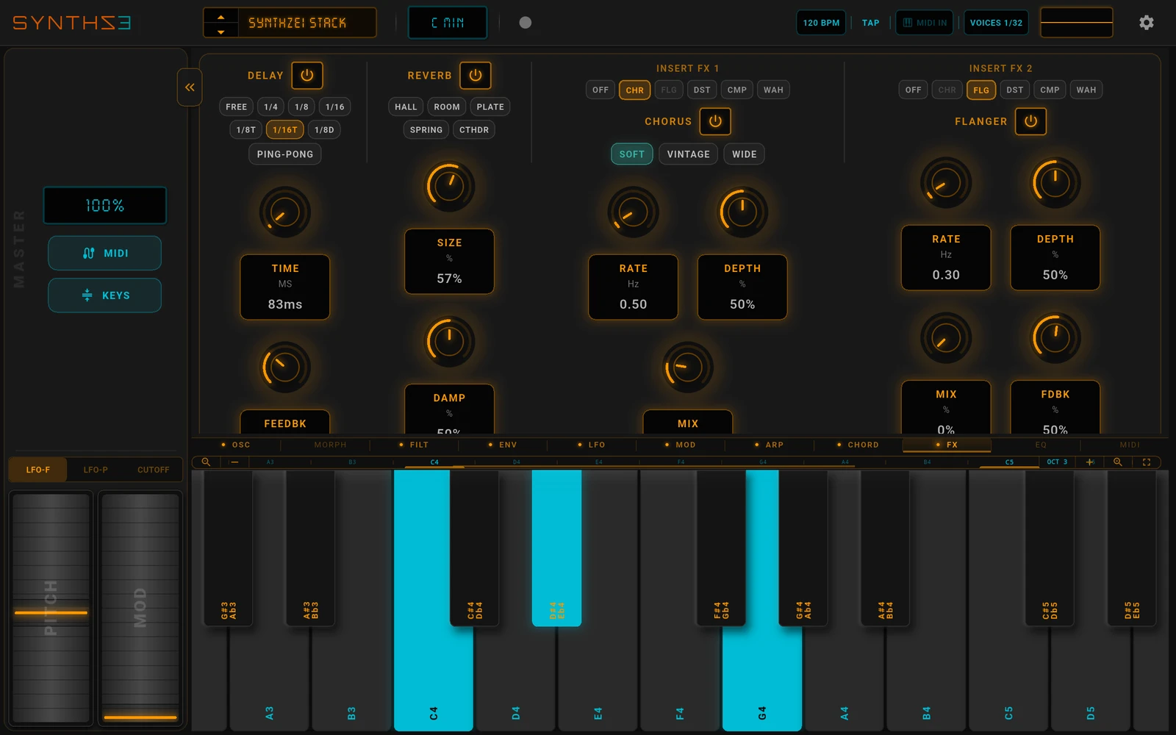Click the 100% master volume display
This screenshot has width=1176, height=735.
(x=105, y=205)
